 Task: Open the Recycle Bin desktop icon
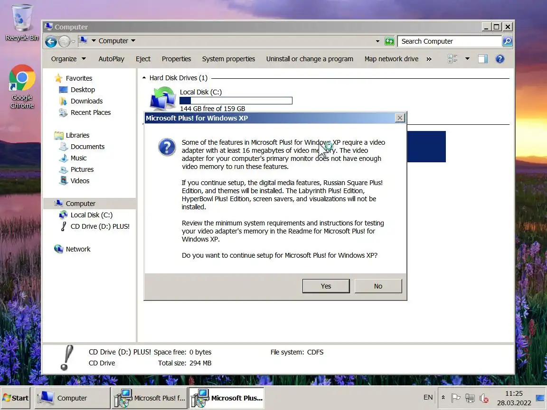click(22, 23)
